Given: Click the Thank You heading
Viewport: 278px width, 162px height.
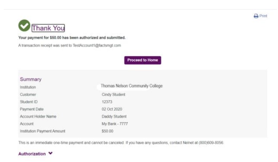Looking at the screenshot, I should (48, 28).
